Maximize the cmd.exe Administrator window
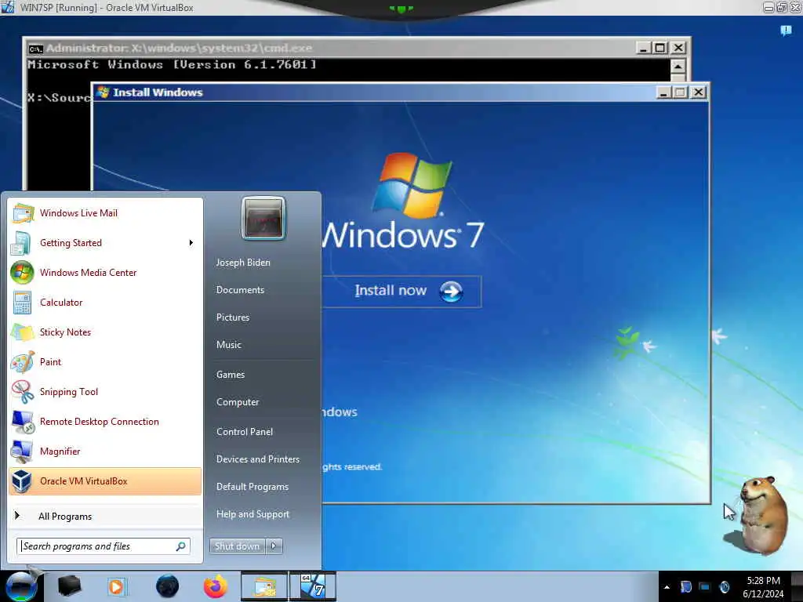The image size is (803, 602). point(660,48)
